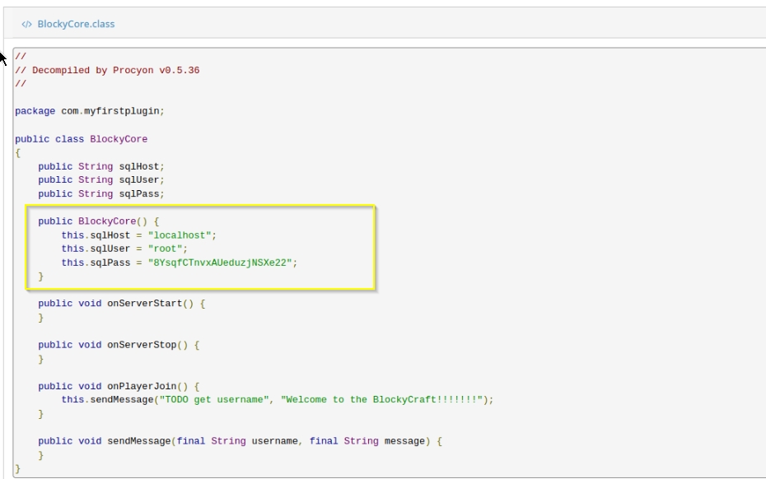Image resolution: width=766 pixels, height=479 pixels.
Task: Click the "public String sqlUser;" field declaration
Action: [x=101, y=180]
